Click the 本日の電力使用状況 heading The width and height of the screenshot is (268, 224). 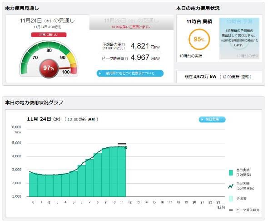point(198,8)
